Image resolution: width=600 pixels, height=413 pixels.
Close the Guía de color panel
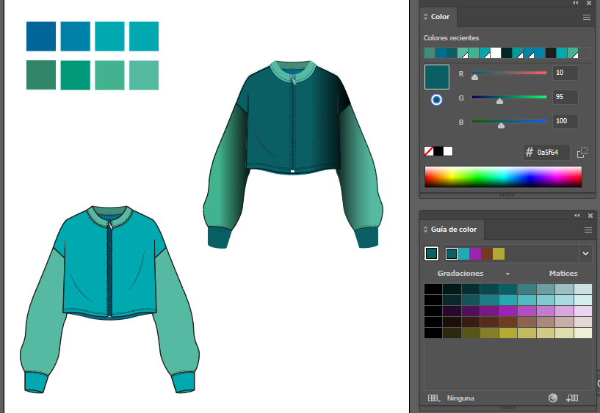coord(590,216)
